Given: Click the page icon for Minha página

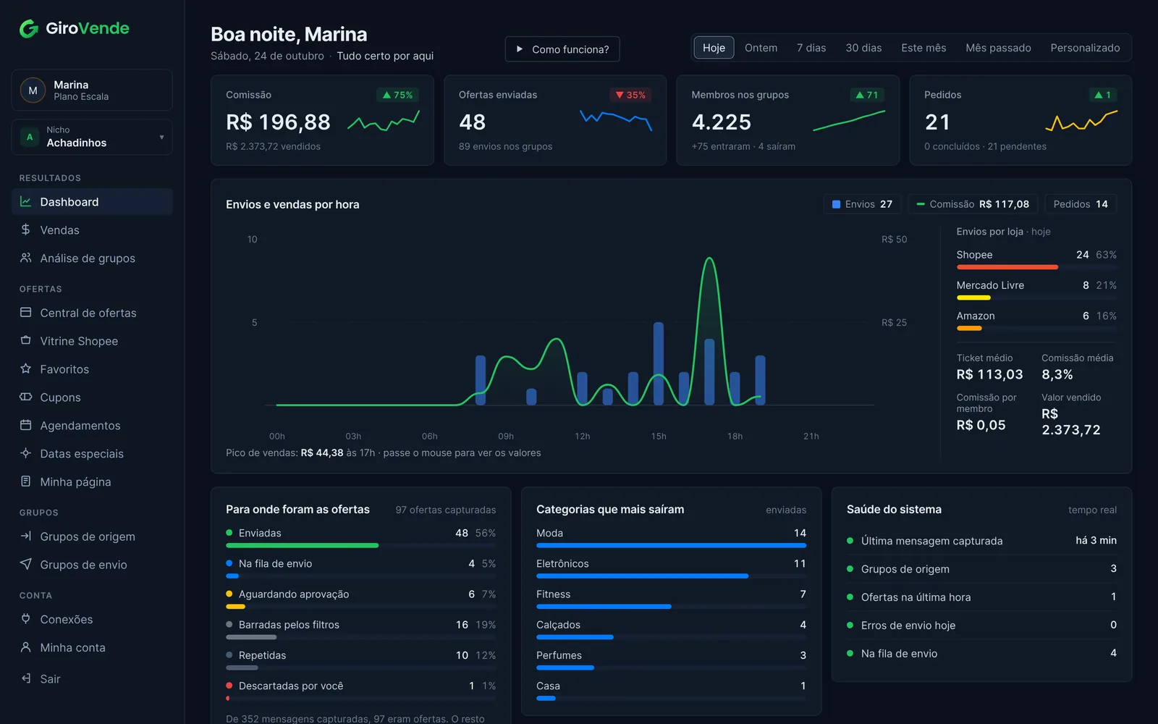Looking at the screenshot, I should [x=25, y=481].
